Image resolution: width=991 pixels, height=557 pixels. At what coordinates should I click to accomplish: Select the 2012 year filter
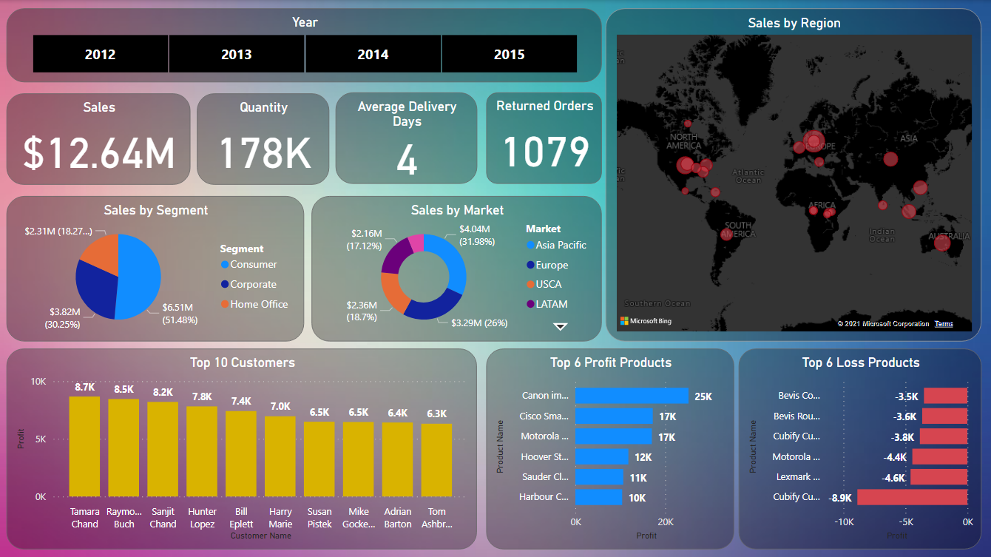click(100, 53)
